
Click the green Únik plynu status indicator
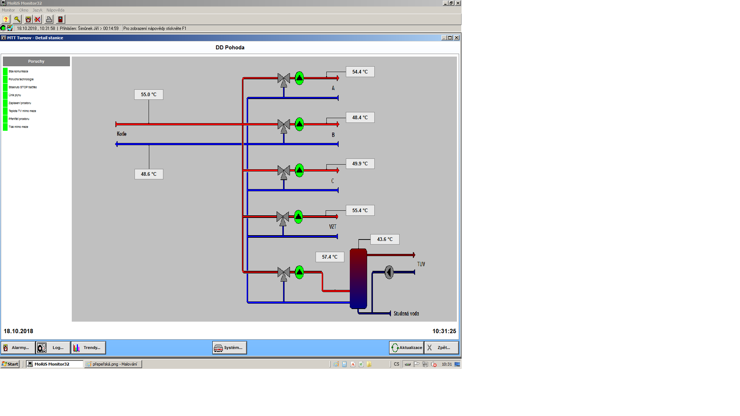(5, 95)
